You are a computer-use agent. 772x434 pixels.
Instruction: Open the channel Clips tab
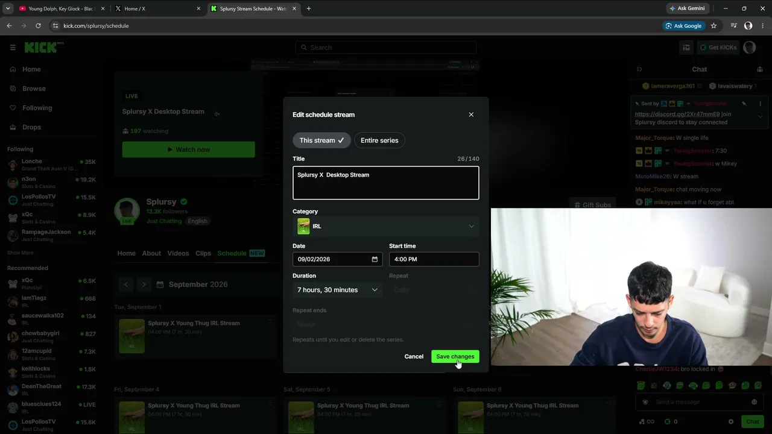click(x=203, y=253)
